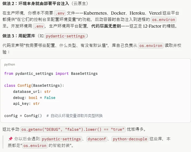Click the api_key str line
This screenshot has height=152, width=191.
point(26,103)
